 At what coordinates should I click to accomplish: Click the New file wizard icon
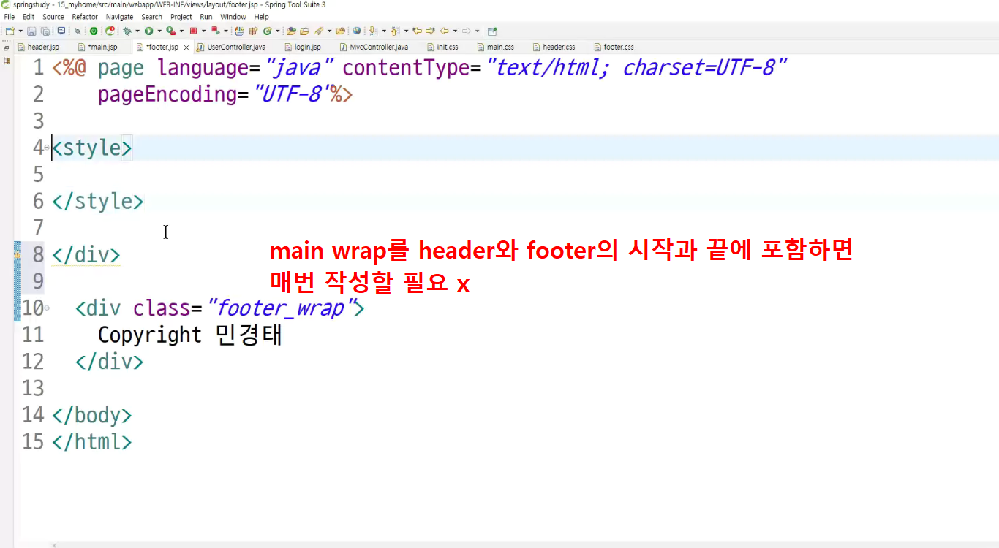coord(10,31)
